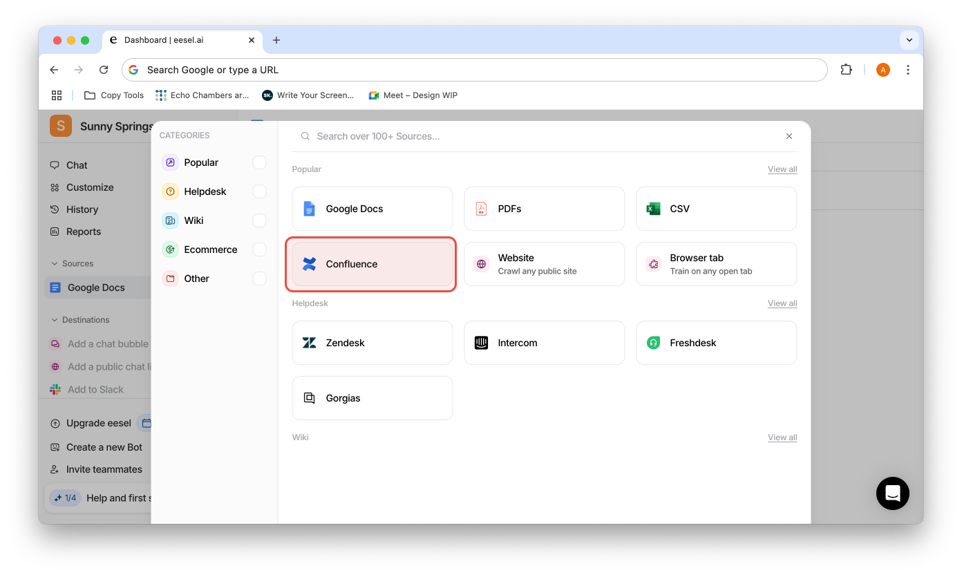962x575 pixels.
Task: Click Create a new Bot
Action: [96, 447]
